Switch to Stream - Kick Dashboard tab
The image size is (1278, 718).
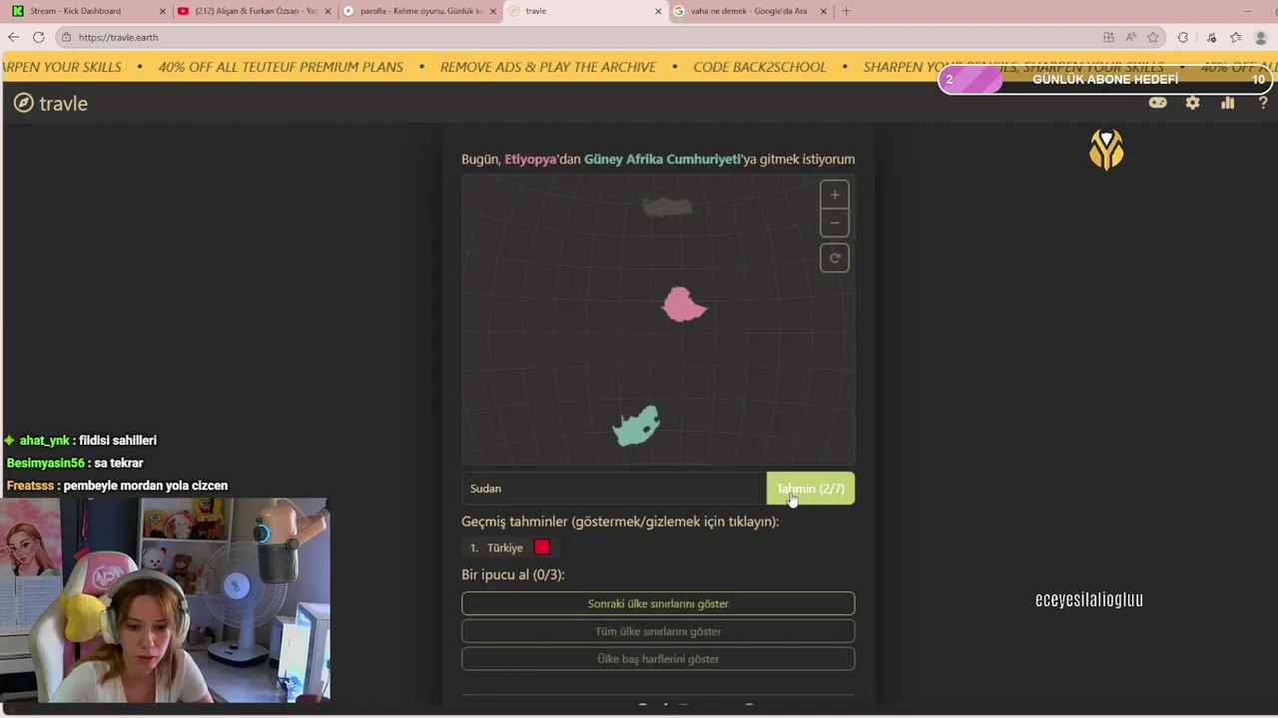[x=88, y=11]
